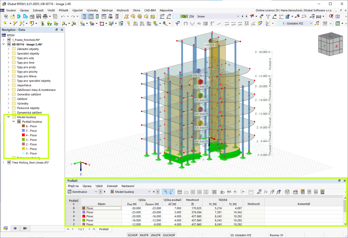
Task: Expand the Zatížení folder in the navigator
Action: pos(8,99)
